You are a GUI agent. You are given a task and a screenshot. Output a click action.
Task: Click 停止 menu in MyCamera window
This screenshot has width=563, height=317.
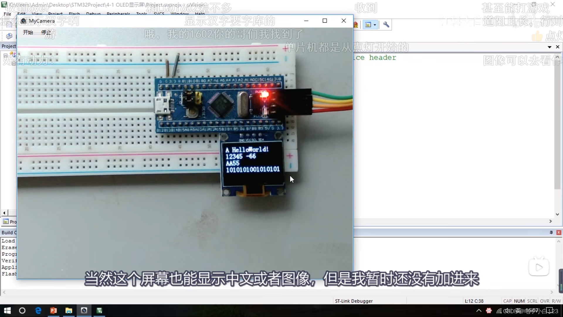tap(46, 32)
